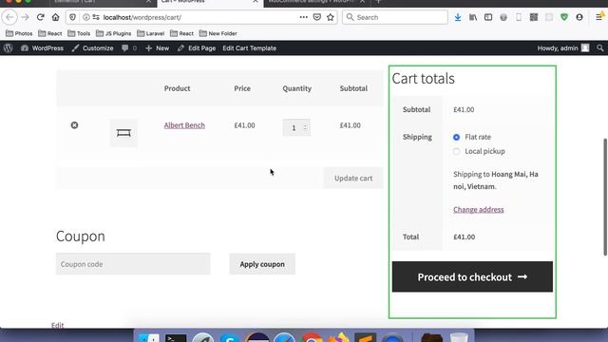Open the Trash in the dock

pyautogui.click(x=459, y=338)
